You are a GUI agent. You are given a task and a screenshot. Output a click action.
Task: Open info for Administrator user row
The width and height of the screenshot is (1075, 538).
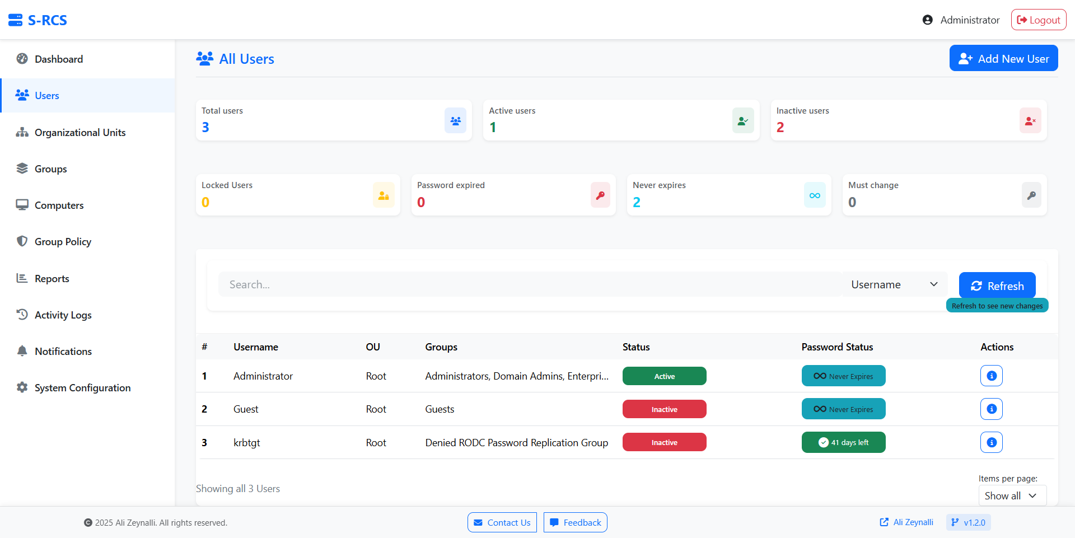click(x=992, y=376)
